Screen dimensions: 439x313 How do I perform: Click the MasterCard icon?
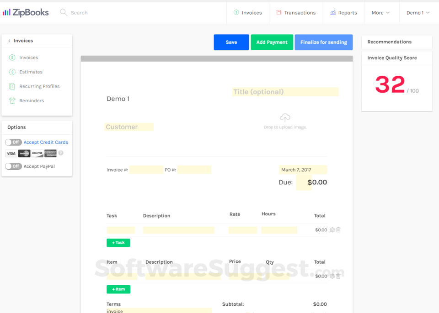24,153
